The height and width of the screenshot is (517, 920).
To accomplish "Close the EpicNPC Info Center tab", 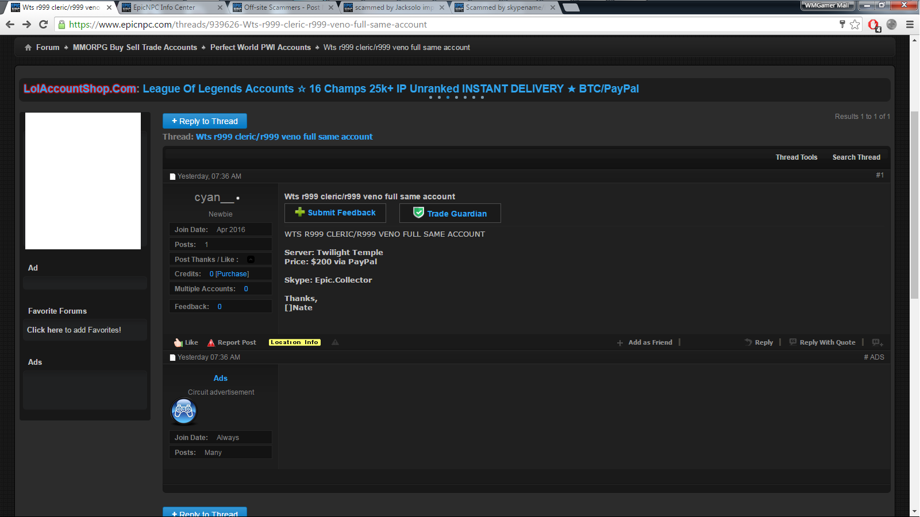I will point(220,7).
